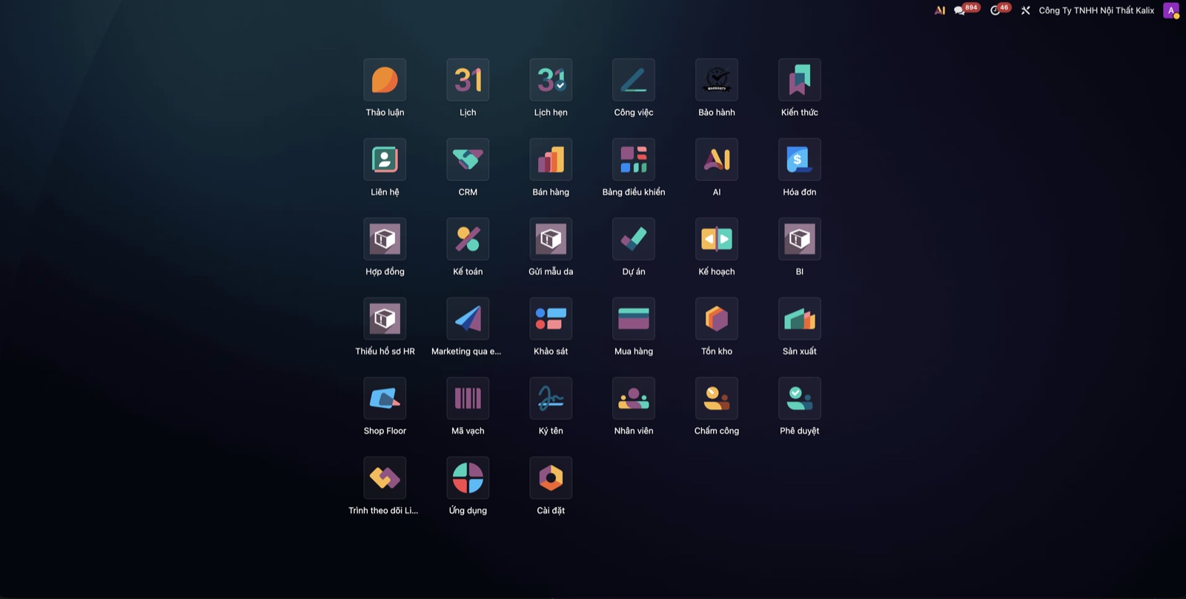Open the Lịch calendar app
1186x599 pixels.
468,80
